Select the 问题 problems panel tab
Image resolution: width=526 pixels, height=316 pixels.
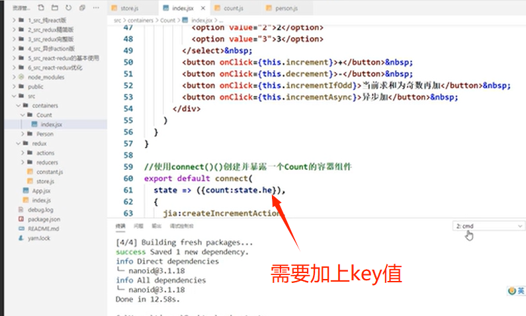point(138,226)
